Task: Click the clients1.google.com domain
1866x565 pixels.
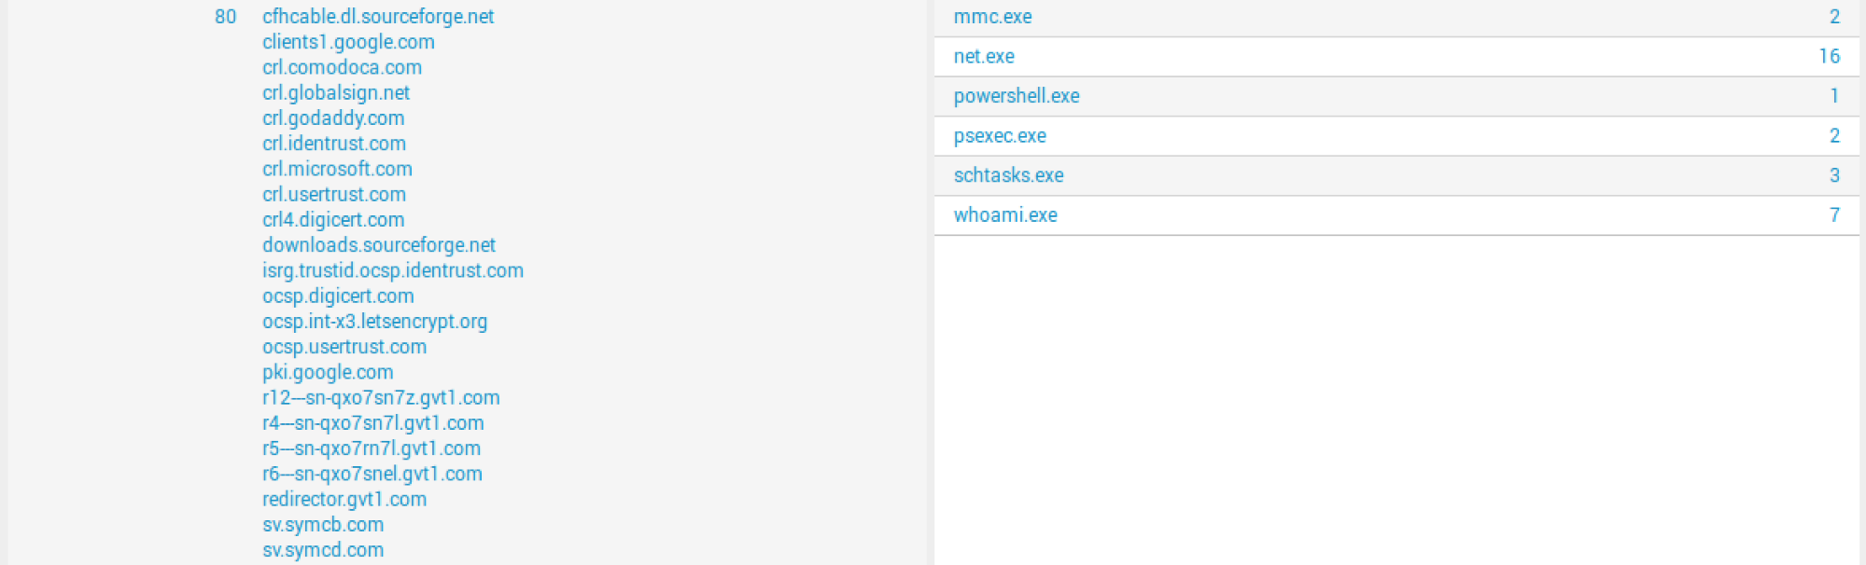Action: coord(348,42)
